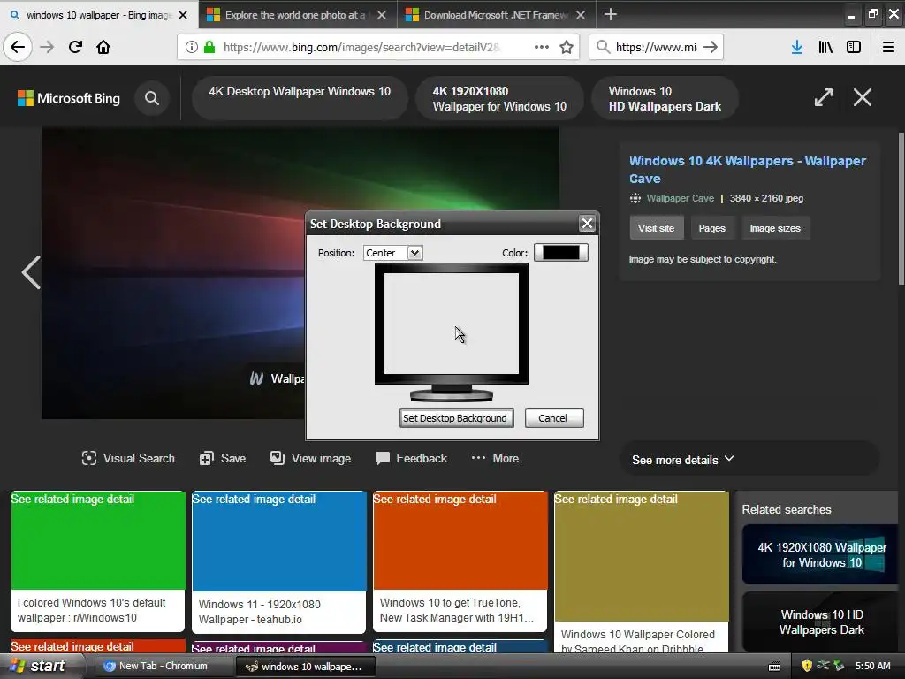Open related search Windows 10 HD Wallpapers Dark card
This screenshot has height=679, width=905.
coord(821,622)
